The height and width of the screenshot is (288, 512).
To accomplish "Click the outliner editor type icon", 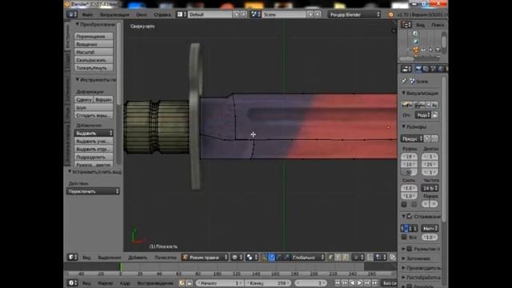I will pos(406,25).
